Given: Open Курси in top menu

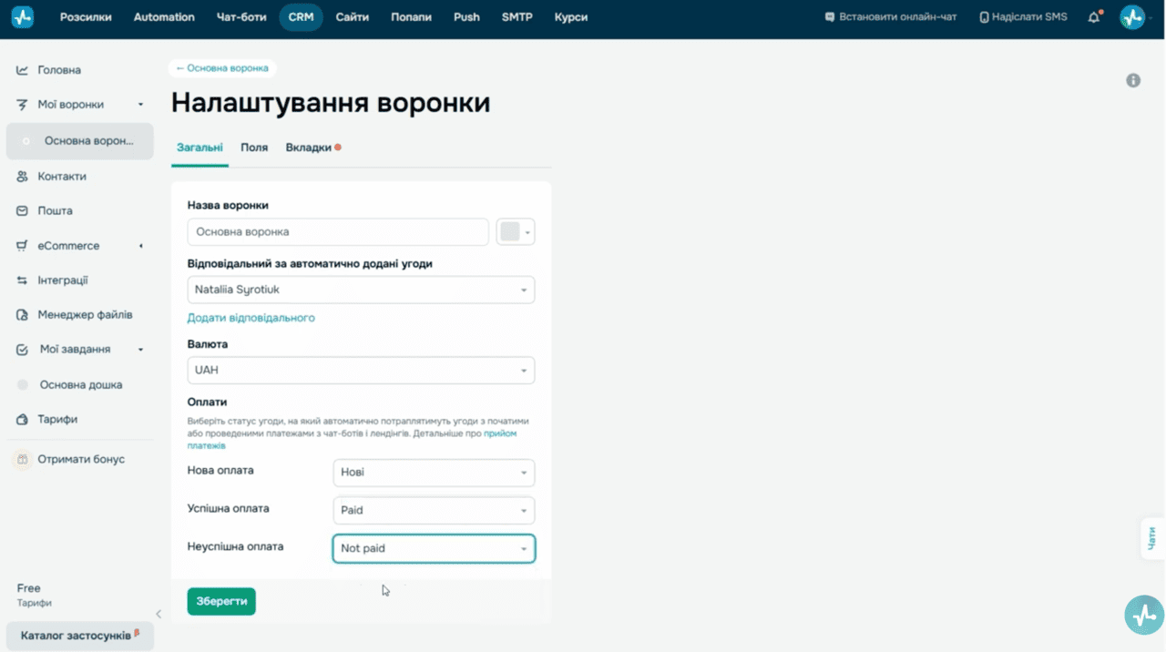Looking at the screenshot, I should [x=571, y=17].
